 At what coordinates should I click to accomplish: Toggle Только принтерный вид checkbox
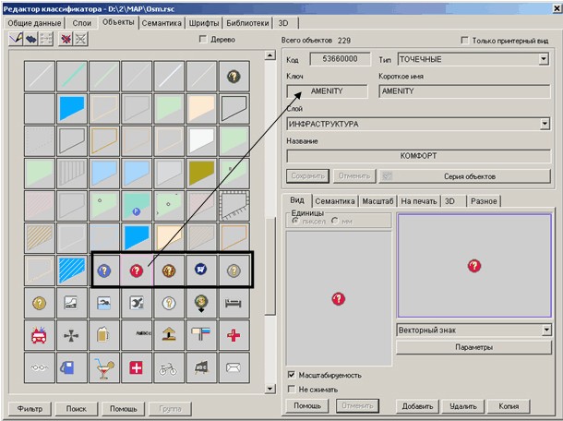[464, 41]
